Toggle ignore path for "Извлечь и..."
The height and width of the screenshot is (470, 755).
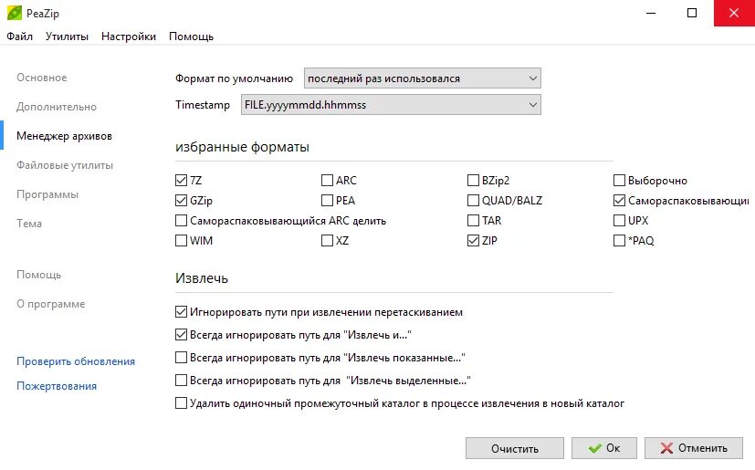coord(181,335)
